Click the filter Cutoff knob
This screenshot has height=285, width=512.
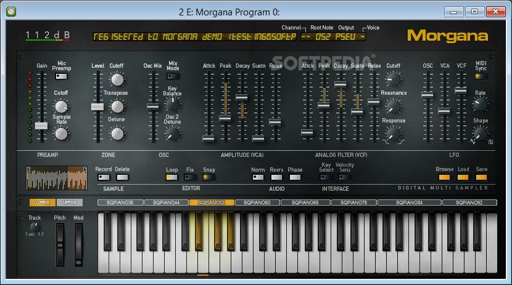click(393, 79)
